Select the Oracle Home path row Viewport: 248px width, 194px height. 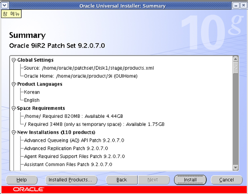pyautogui.click(x=80, y=76)
